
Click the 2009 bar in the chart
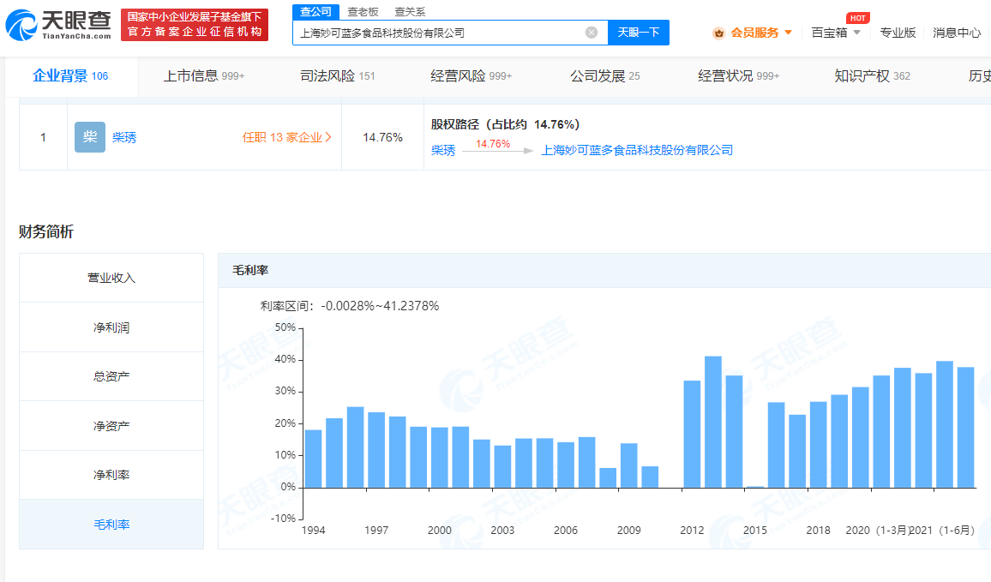click(x=629, y=465)
